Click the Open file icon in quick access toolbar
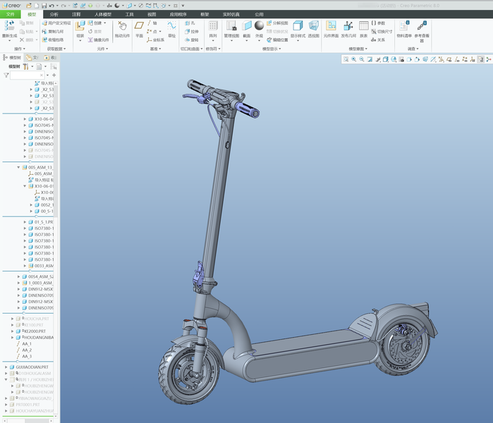Image resolution: width=493 pixels, height=423 pixels. pyautogui.click(x=29, y=6)
